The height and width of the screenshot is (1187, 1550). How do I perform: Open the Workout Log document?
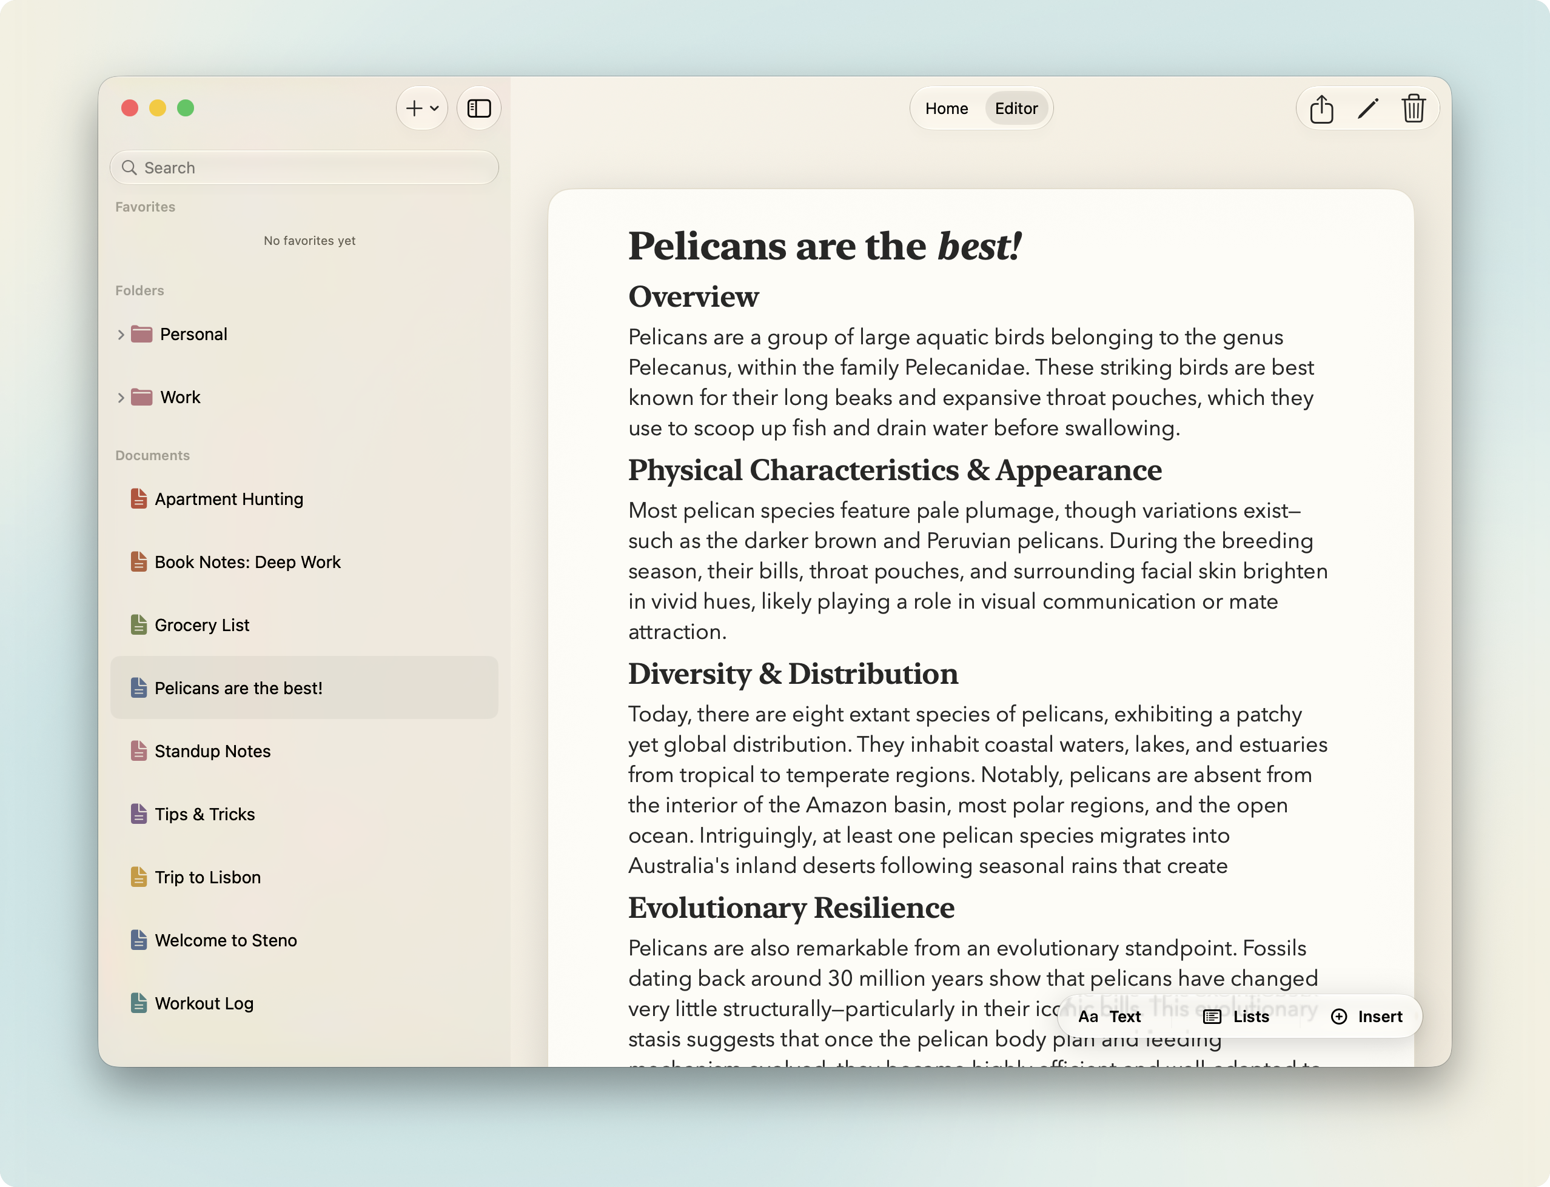[304, 1003]
